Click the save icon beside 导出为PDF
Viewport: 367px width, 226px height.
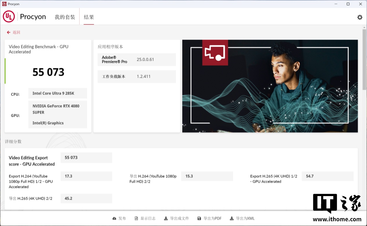coord(199,218)
